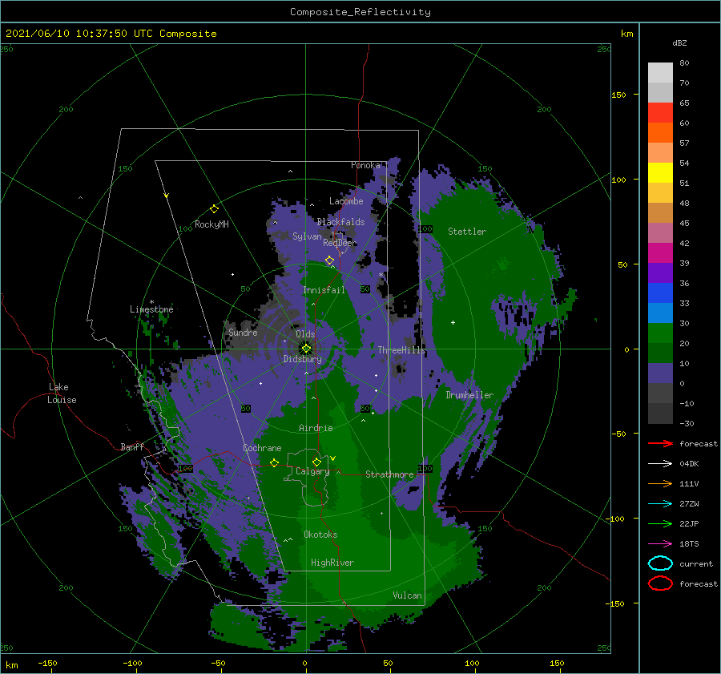Click the cyan current ellipse icon
This screenshot has width=721, height=674.
click(660, 563)
